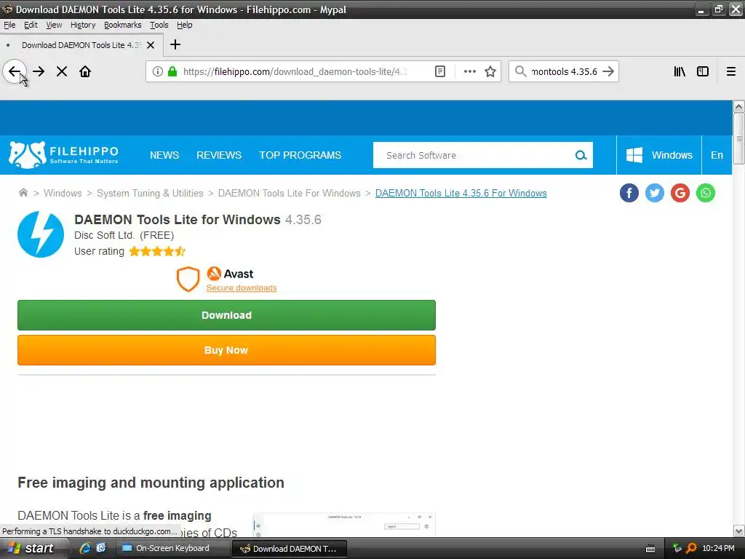Click the page scrollbar up arrow
The image size is (745, 559).
(738, 106)
